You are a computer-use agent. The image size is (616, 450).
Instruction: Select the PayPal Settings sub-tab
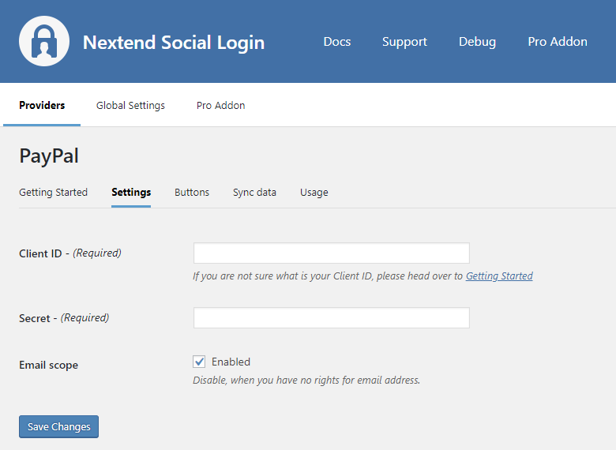pyautogui.click(x=131, y=192)
